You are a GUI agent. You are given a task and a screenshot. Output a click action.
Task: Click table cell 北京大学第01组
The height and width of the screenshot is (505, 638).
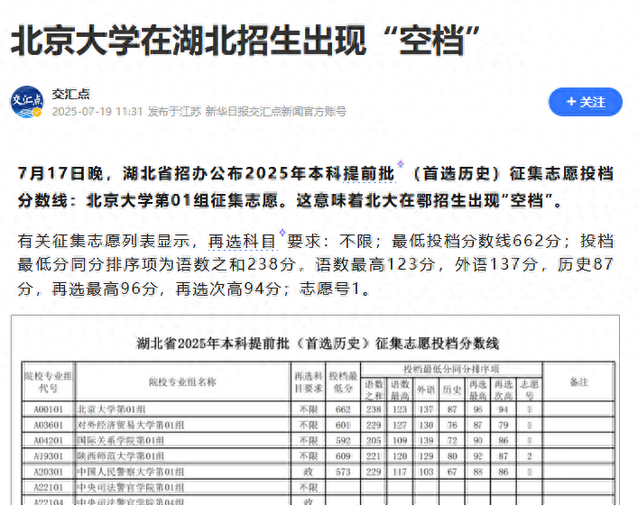(182, 409)
